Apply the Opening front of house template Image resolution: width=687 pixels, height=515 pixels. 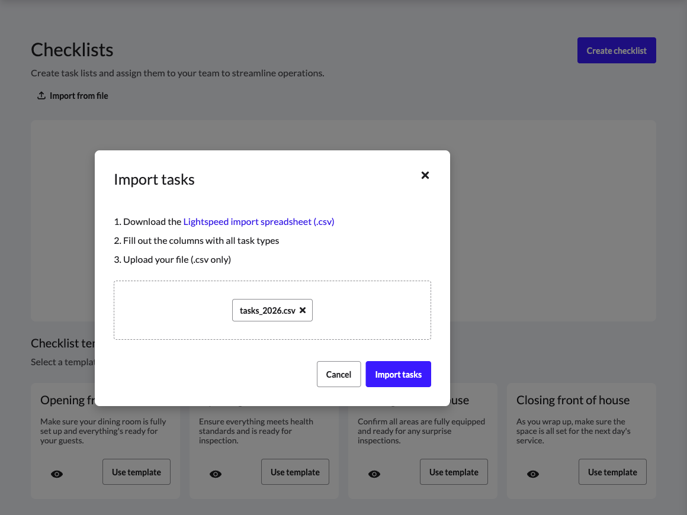pyautogui.click(x=136, y=472)
